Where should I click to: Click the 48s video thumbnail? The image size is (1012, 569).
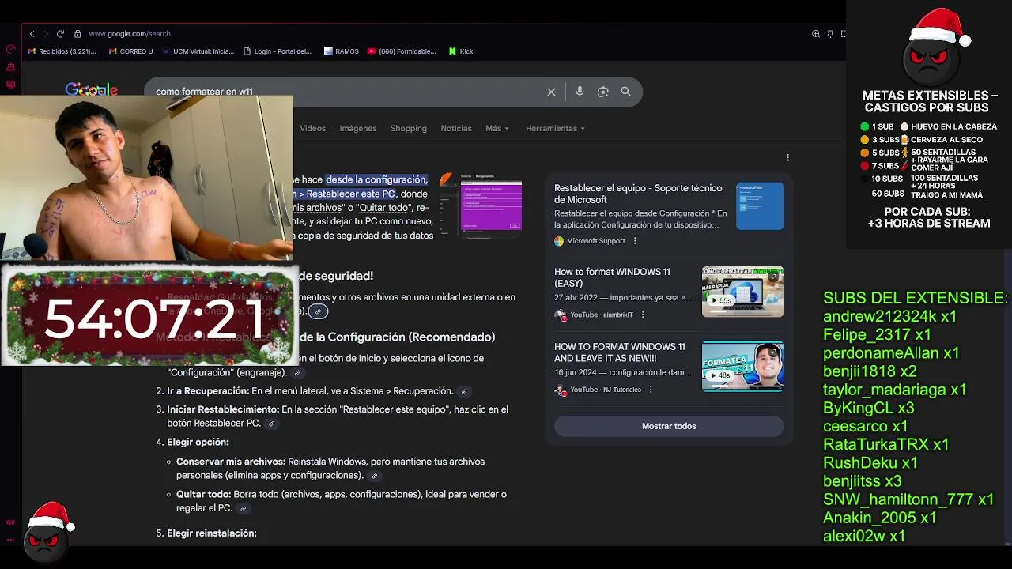pyautogui.click(x=742, y=366)
